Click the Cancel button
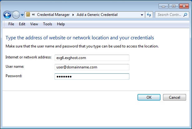The image size is (192, 129). point(175,97)
